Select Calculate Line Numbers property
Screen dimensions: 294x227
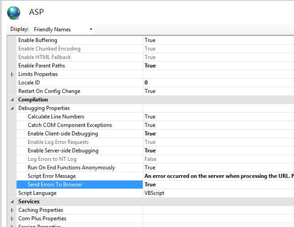(x=80, y=117)
